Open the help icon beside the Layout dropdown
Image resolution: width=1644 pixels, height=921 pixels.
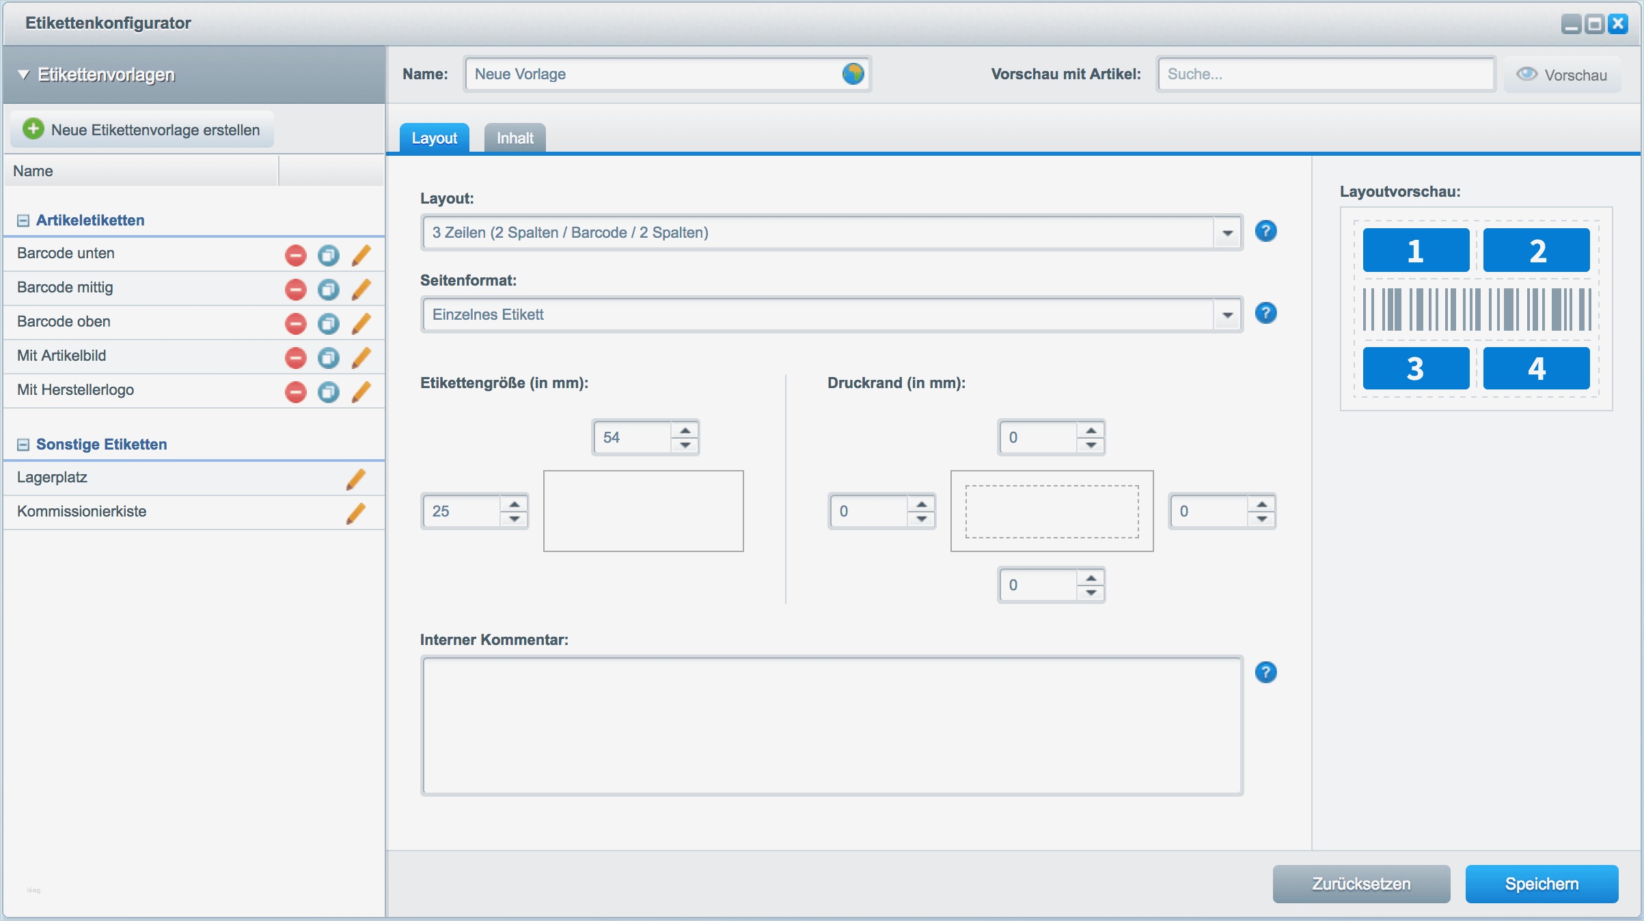tap(1265, 232)
